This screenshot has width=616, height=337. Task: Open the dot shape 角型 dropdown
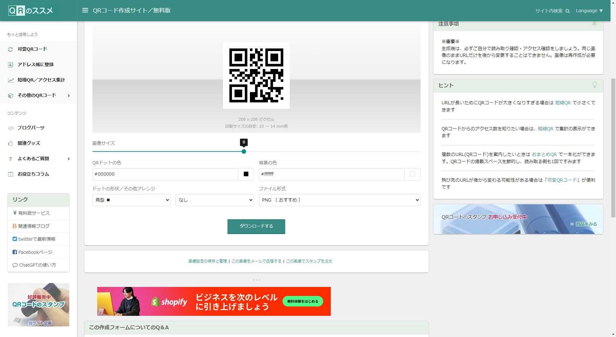point(131,200)
